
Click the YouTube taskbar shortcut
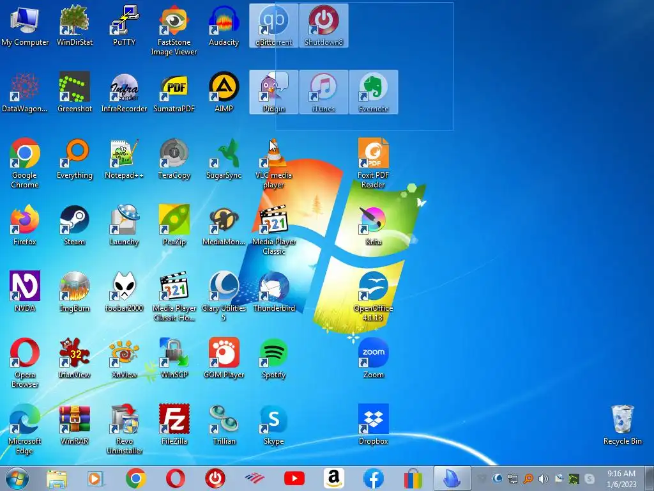click(x=294, y=478)
